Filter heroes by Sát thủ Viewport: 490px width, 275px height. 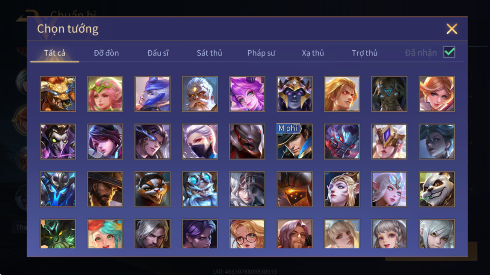pos(209,53)
